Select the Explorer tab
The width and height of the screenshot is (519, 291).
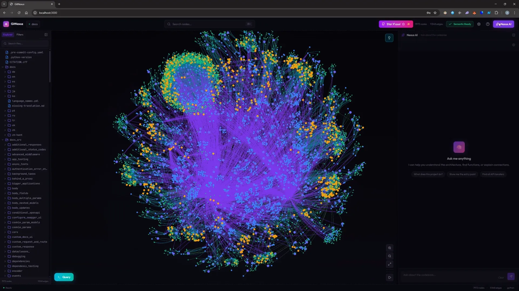tap(8, 35)
